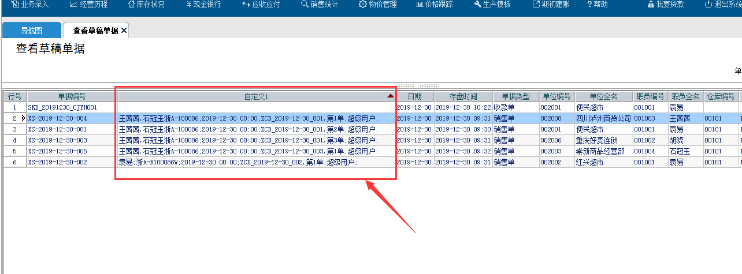
Task: Sort by the 日期 column header
Action: 415,96
